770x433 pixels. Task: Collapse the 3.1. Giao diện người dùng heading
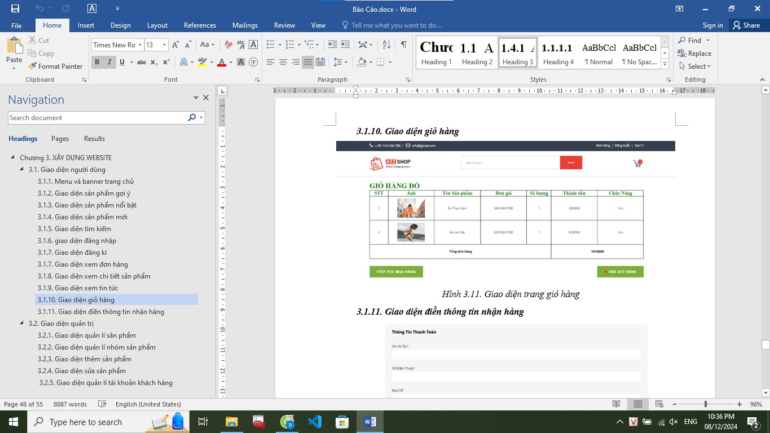click(x=22, y=170)
